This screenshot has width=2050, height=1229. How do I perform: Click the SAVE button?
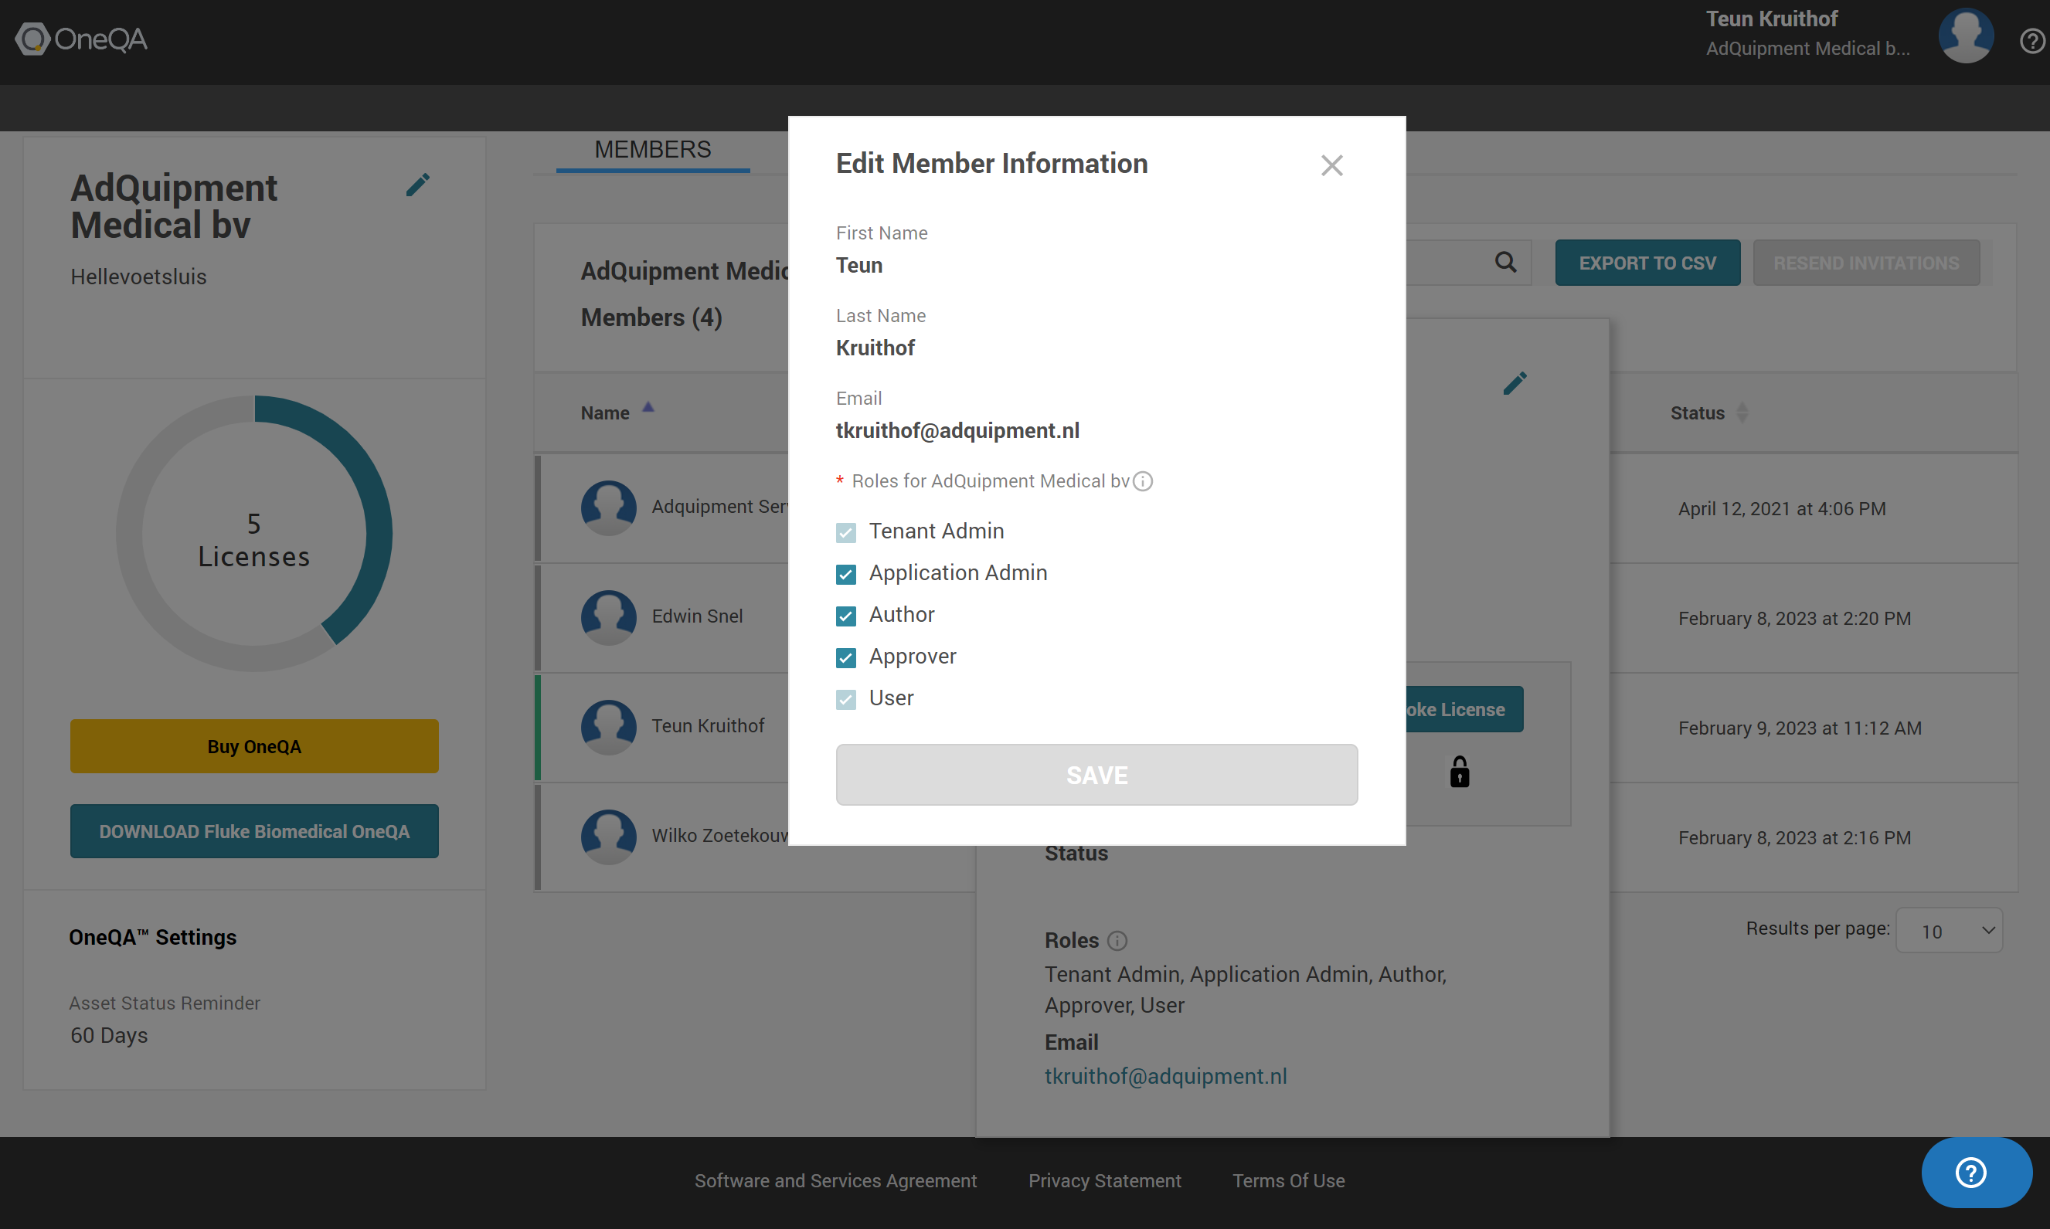pyautogui.click(x=1096, y=775)
